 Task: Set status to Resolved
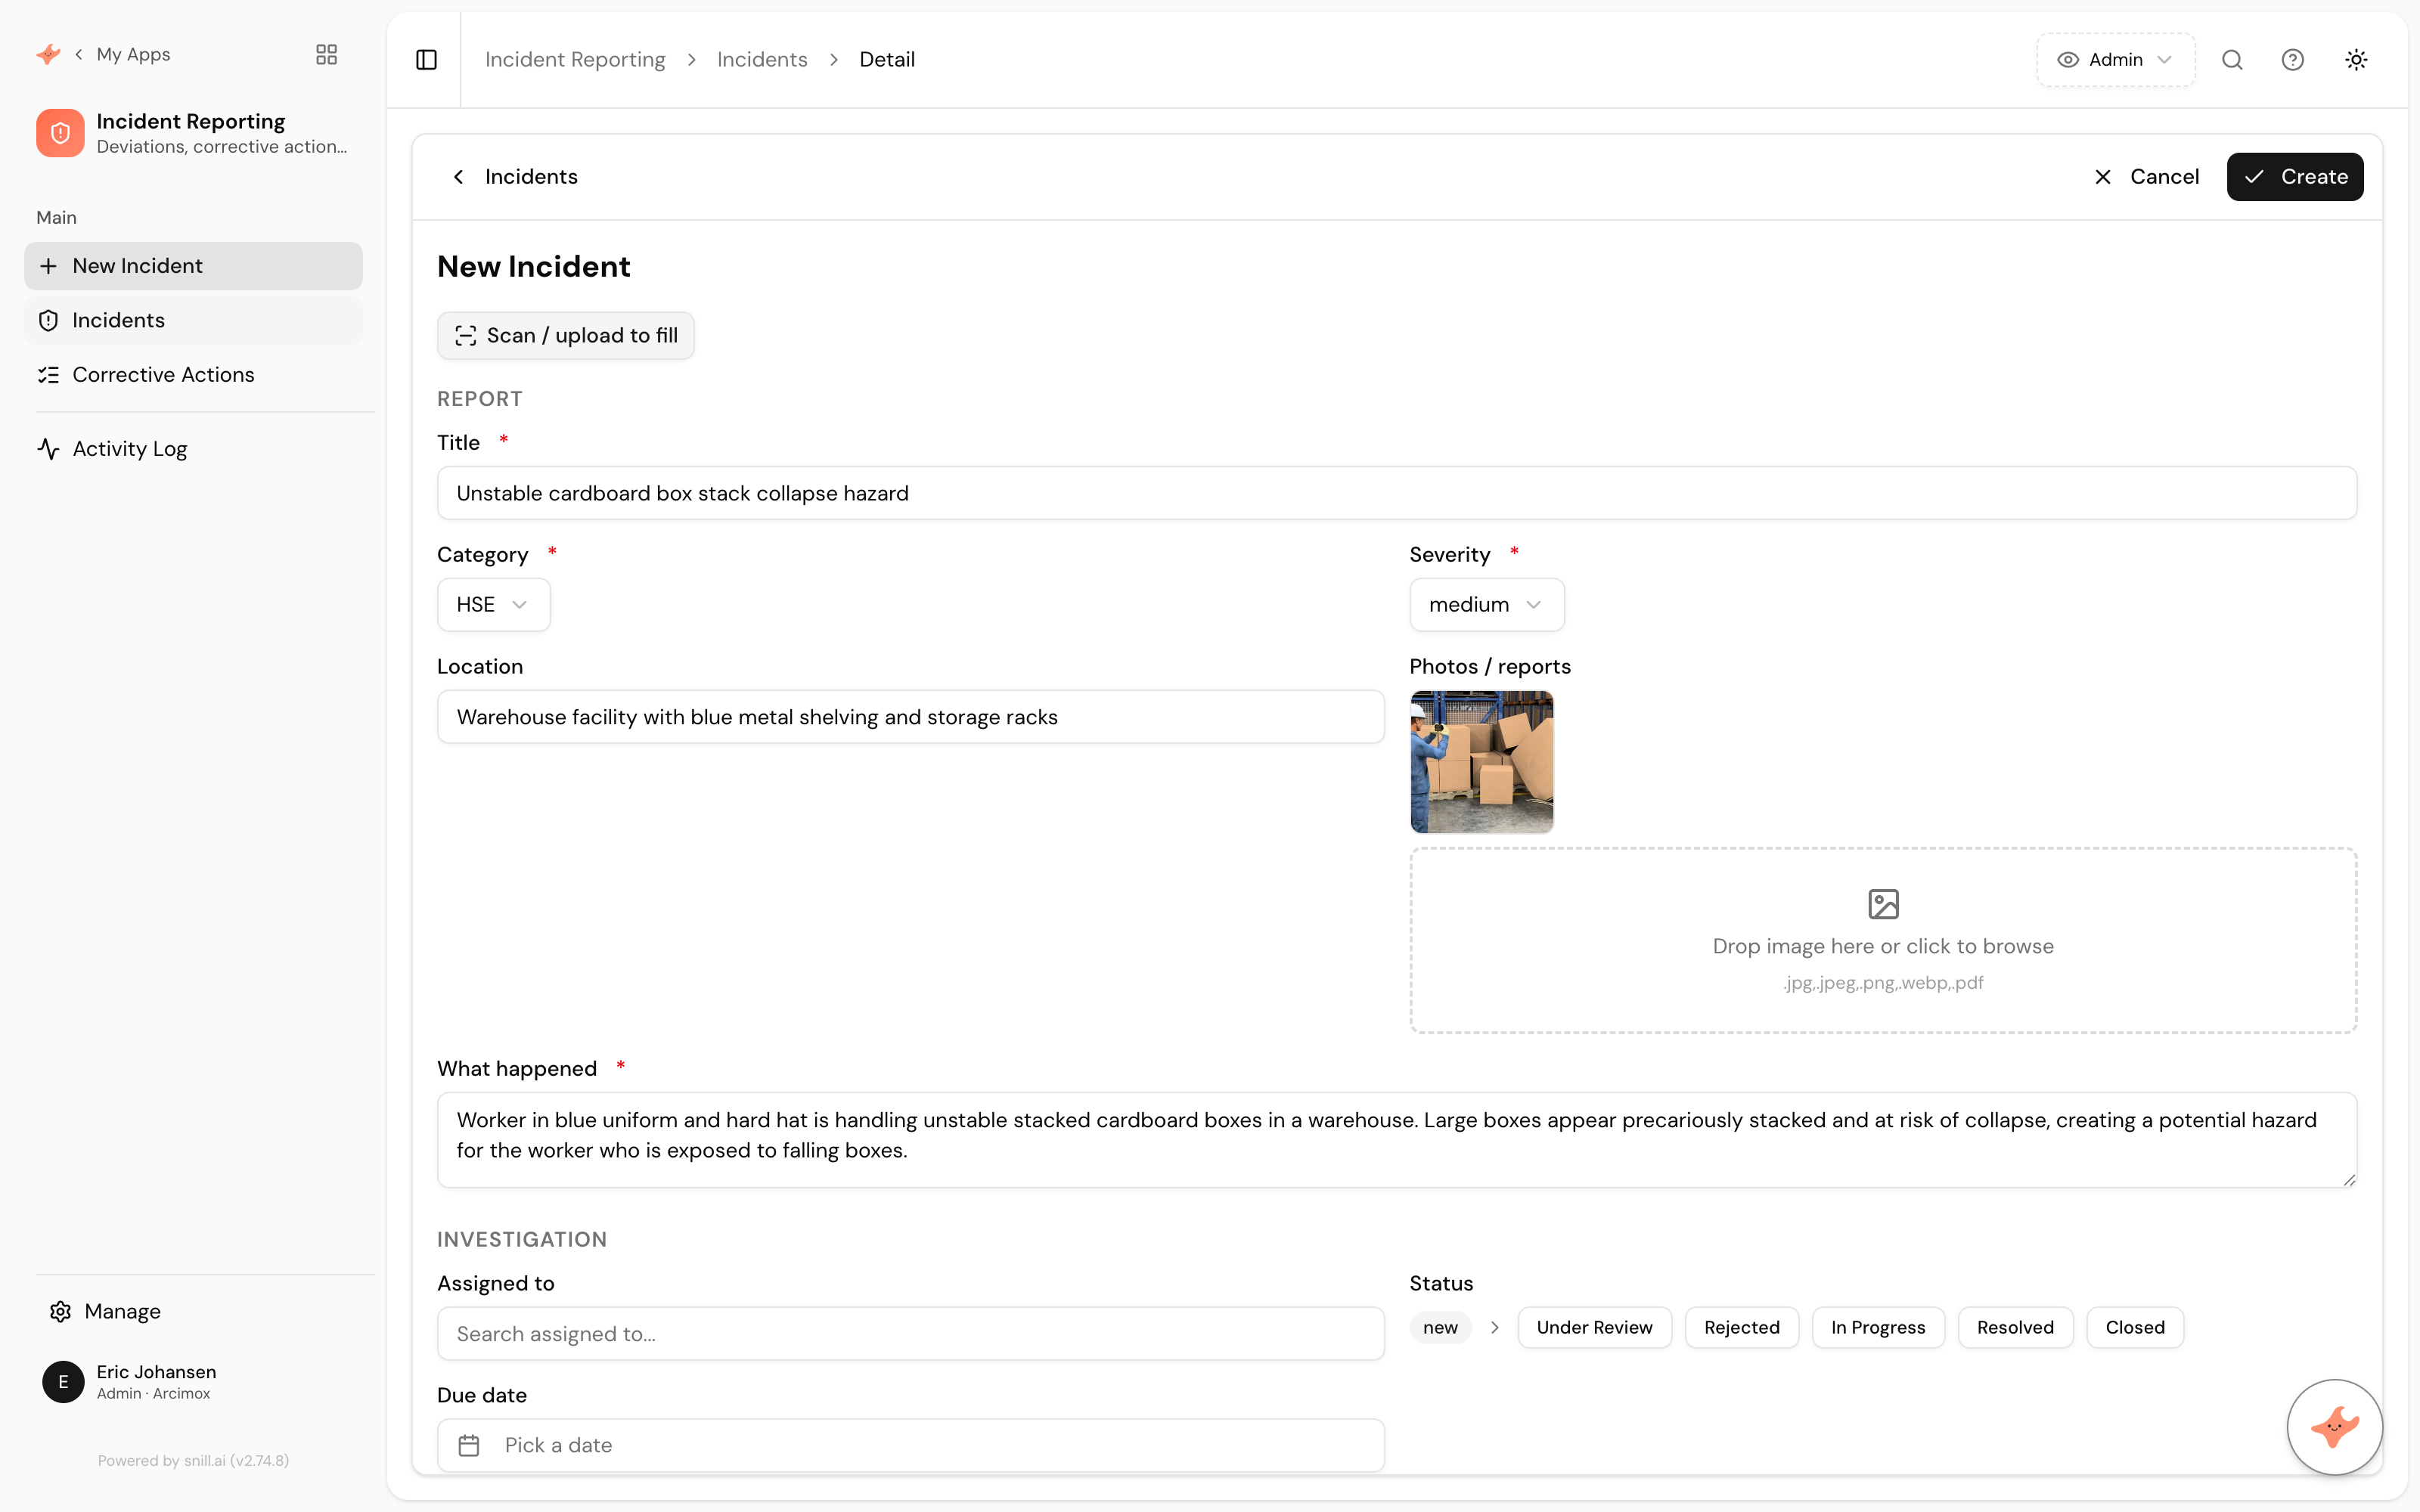[x=2015, y=1328]
